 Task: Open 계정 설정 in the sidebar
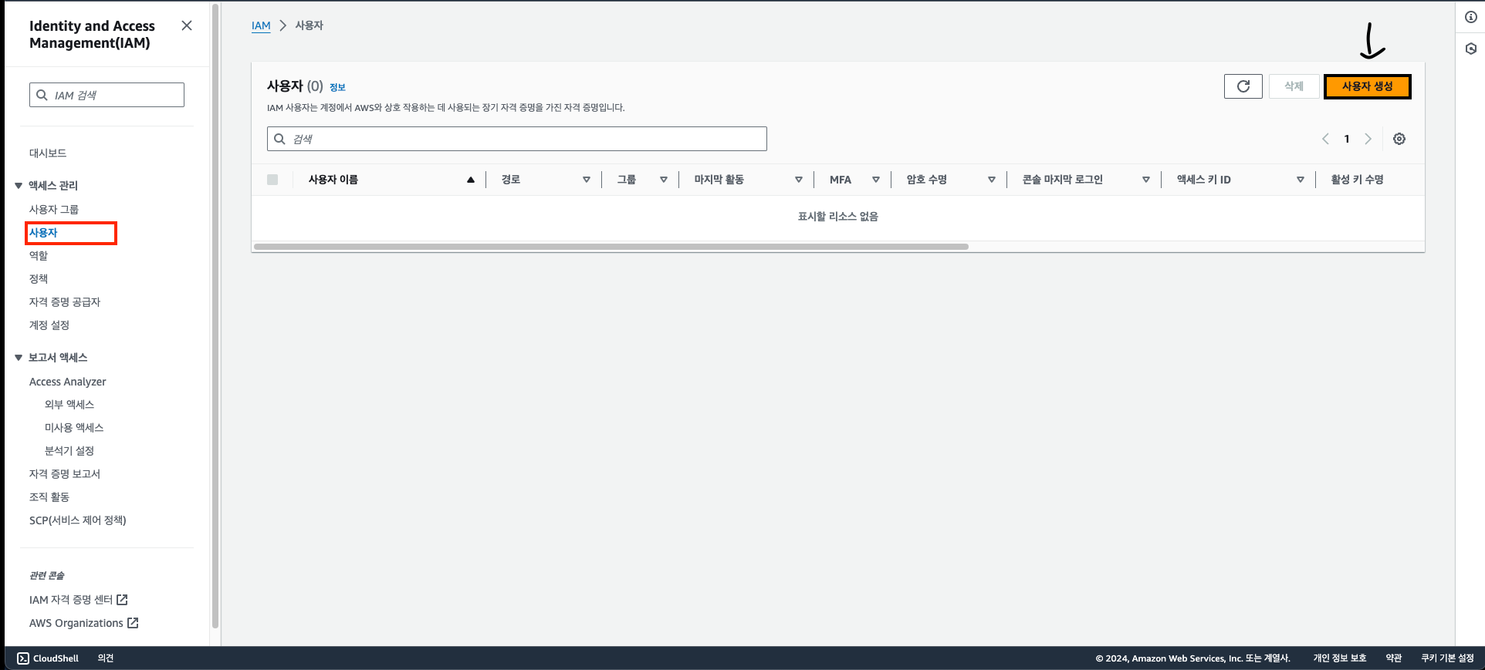click(x=49, y=325)
